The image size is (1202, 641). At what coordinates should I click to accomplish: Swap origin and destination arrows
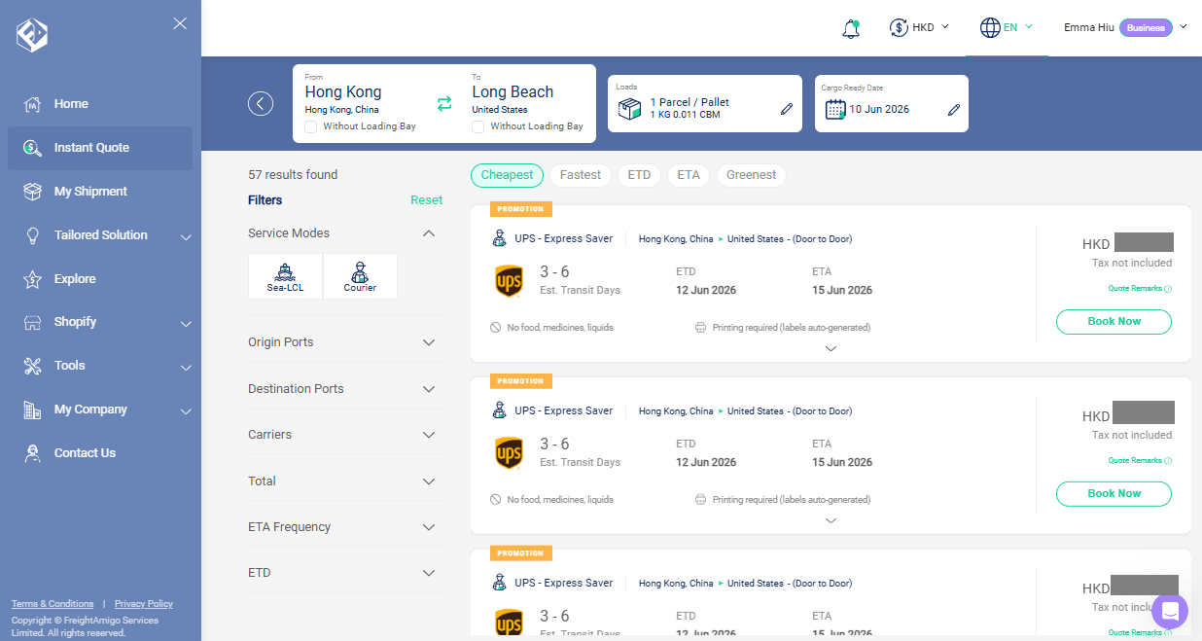[444, 103]
